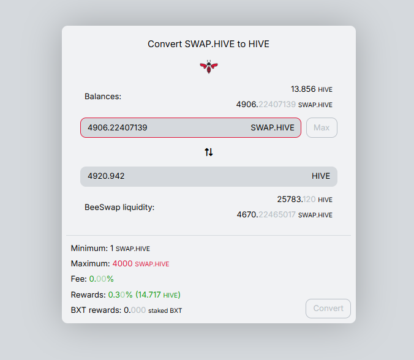Click the 4670.22465017 SWAP.HIVE liquidity value
Image resolution: width=414 pixels, height=360 pixels.
[x=285, y=214]
